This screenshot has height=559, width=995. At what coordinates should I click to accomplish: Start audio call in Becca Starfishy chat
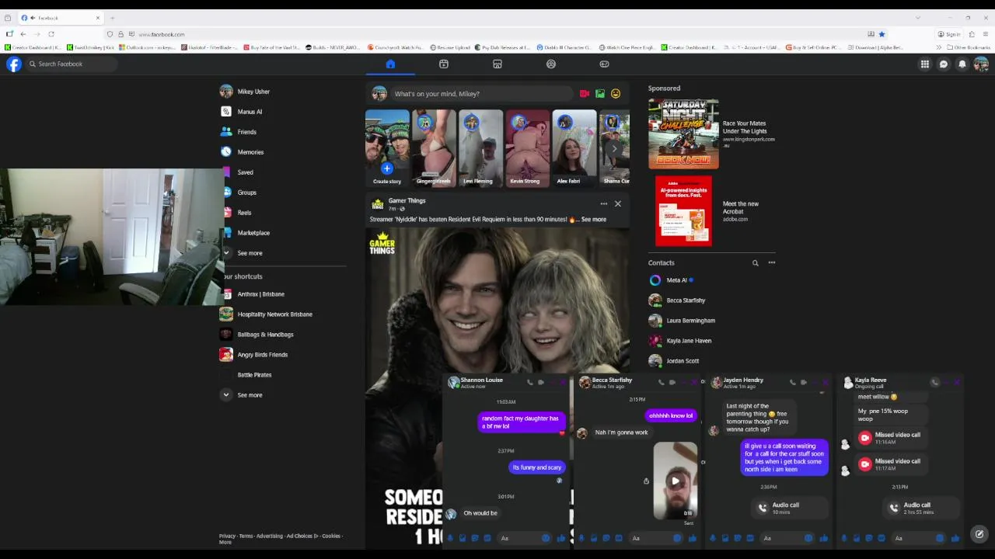(662, 382)
